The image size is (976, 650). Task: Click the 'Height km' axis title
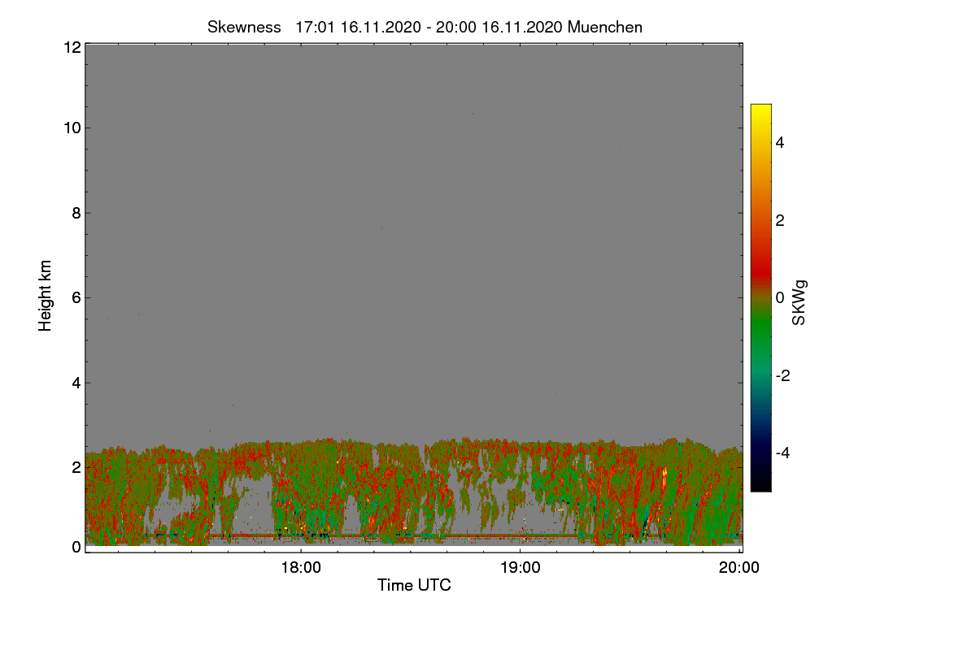tap(46, 296)
